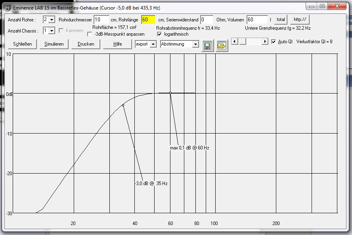352x235 pixels.
Task: Enable -3dB-Messpunkt anpassen checkbox
Action: coord(90,34)
